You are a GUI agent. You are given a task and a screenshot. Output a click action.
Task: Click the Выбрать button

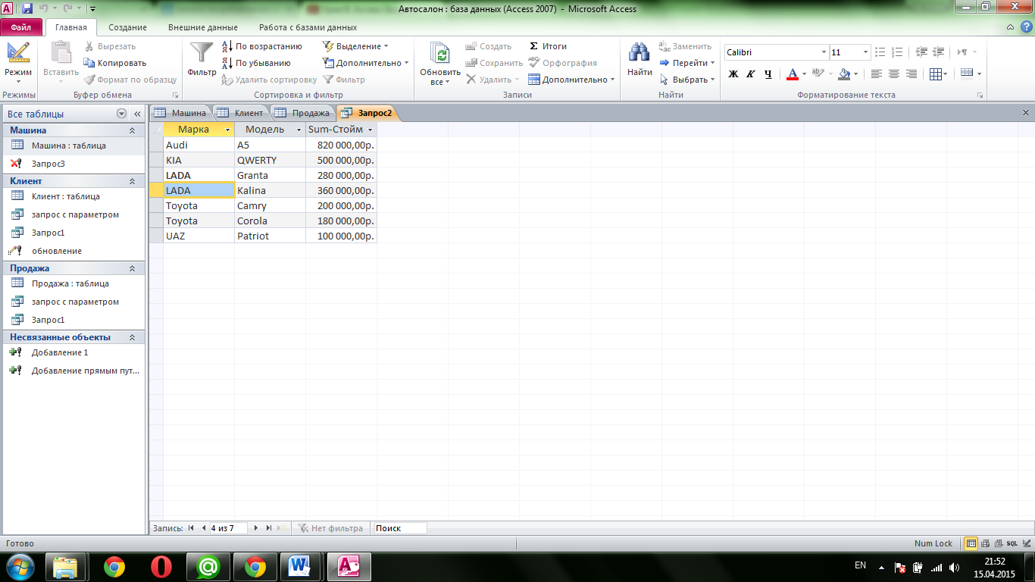click(x=687, y=80)
